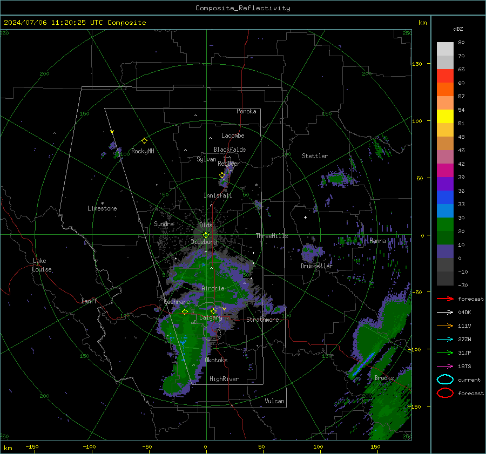The image size is (486, 454).
Task: Pick the red 60-65 dBZ color swatch
Action: [x=445, y=76]
